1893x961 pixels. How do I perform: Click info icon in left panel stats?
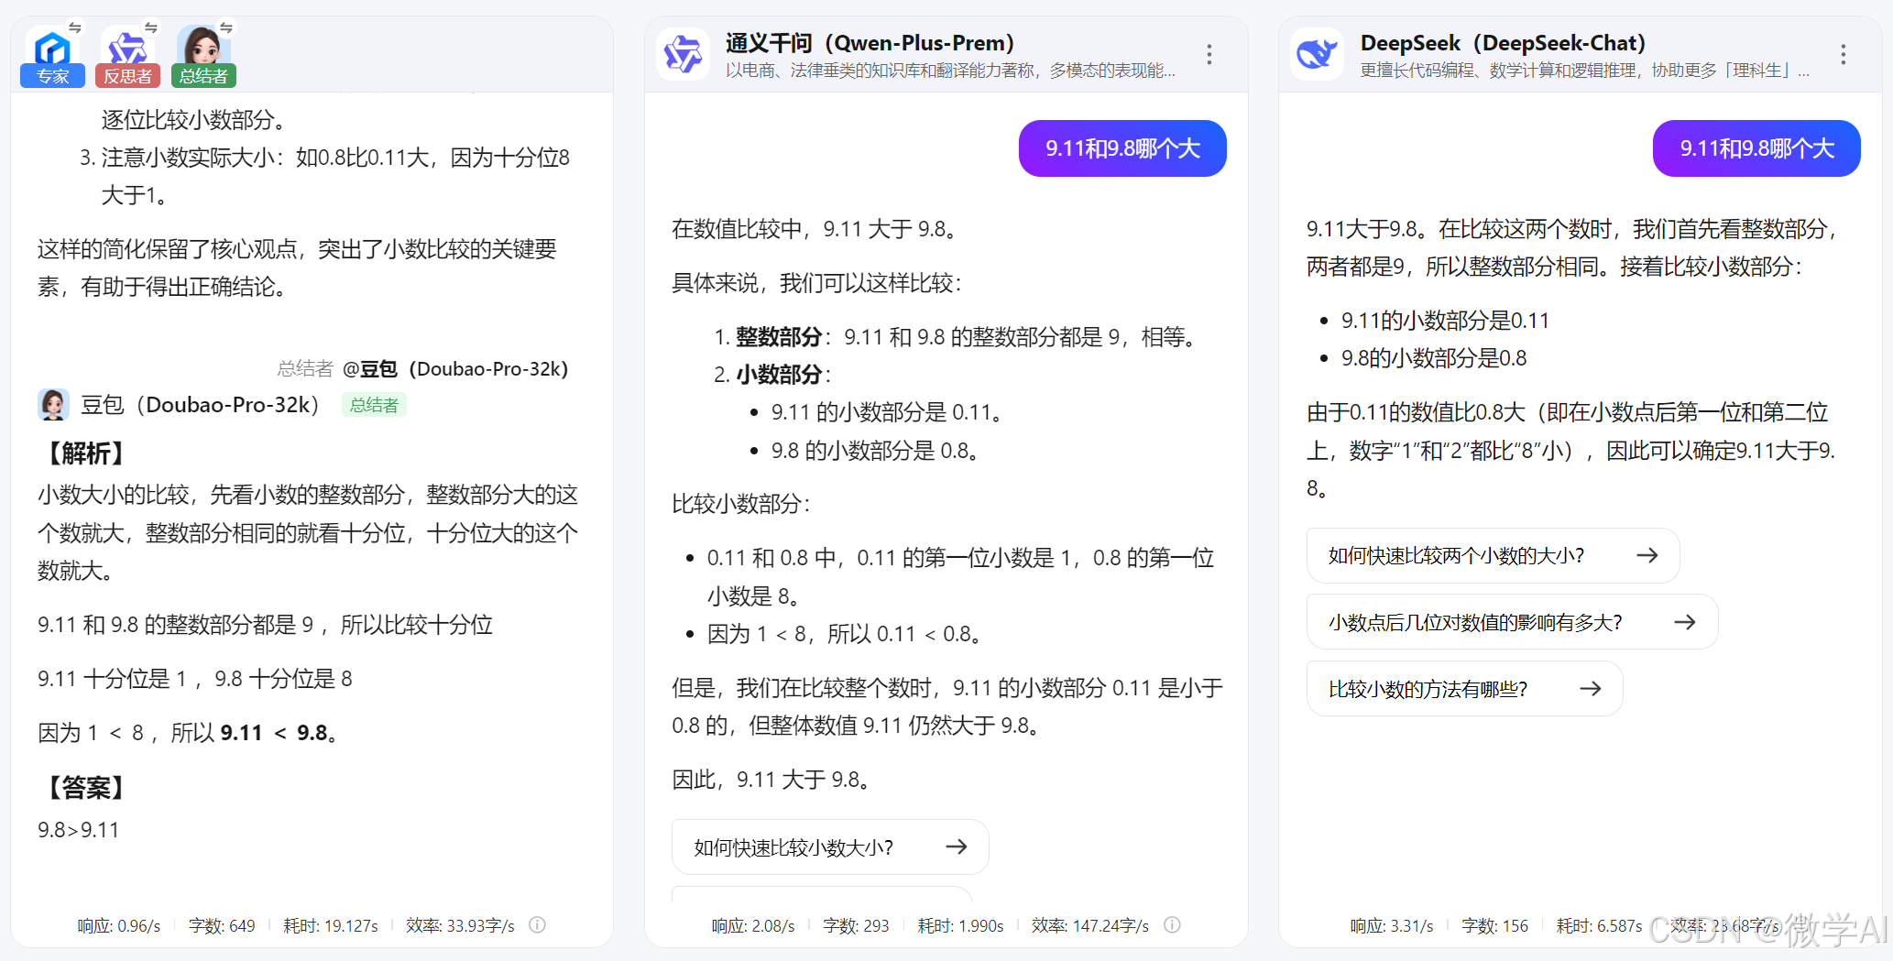[538, 925]
